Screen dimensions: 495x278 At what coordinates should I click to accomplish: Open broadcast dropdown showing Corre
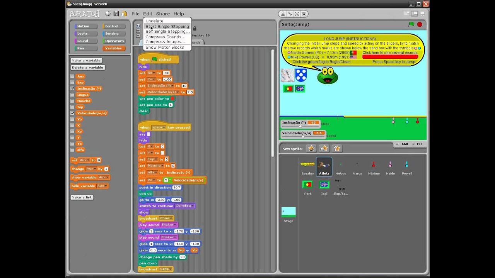click(x=166, y=219)
